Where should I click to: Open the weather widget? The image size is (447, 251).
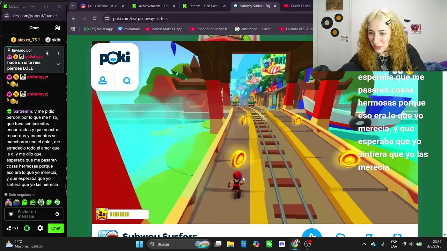[x=24, y=244]
